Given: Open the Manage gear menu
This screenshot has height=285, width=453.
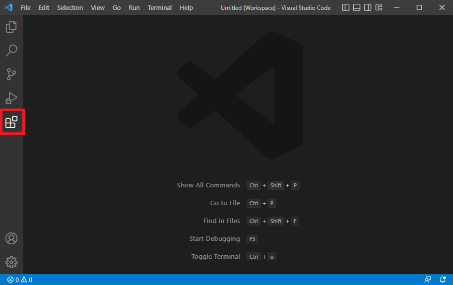Looking at the screenshot, I should click(11, 262).
